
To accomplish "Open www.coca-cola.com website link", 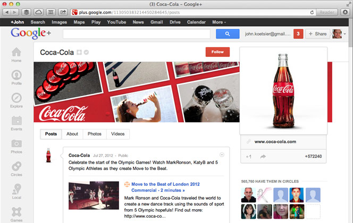I will (275, 142).
